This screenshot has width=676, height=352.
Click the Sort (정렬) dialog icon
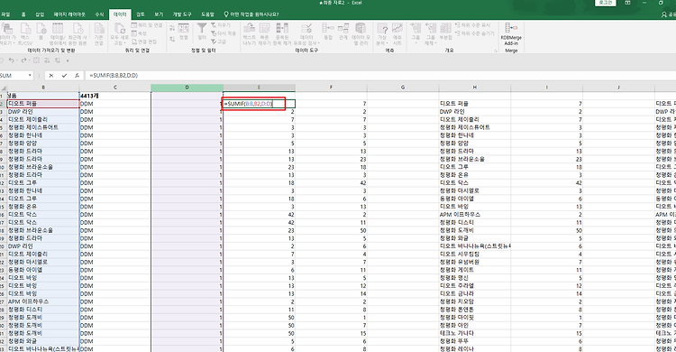(184, 29)
